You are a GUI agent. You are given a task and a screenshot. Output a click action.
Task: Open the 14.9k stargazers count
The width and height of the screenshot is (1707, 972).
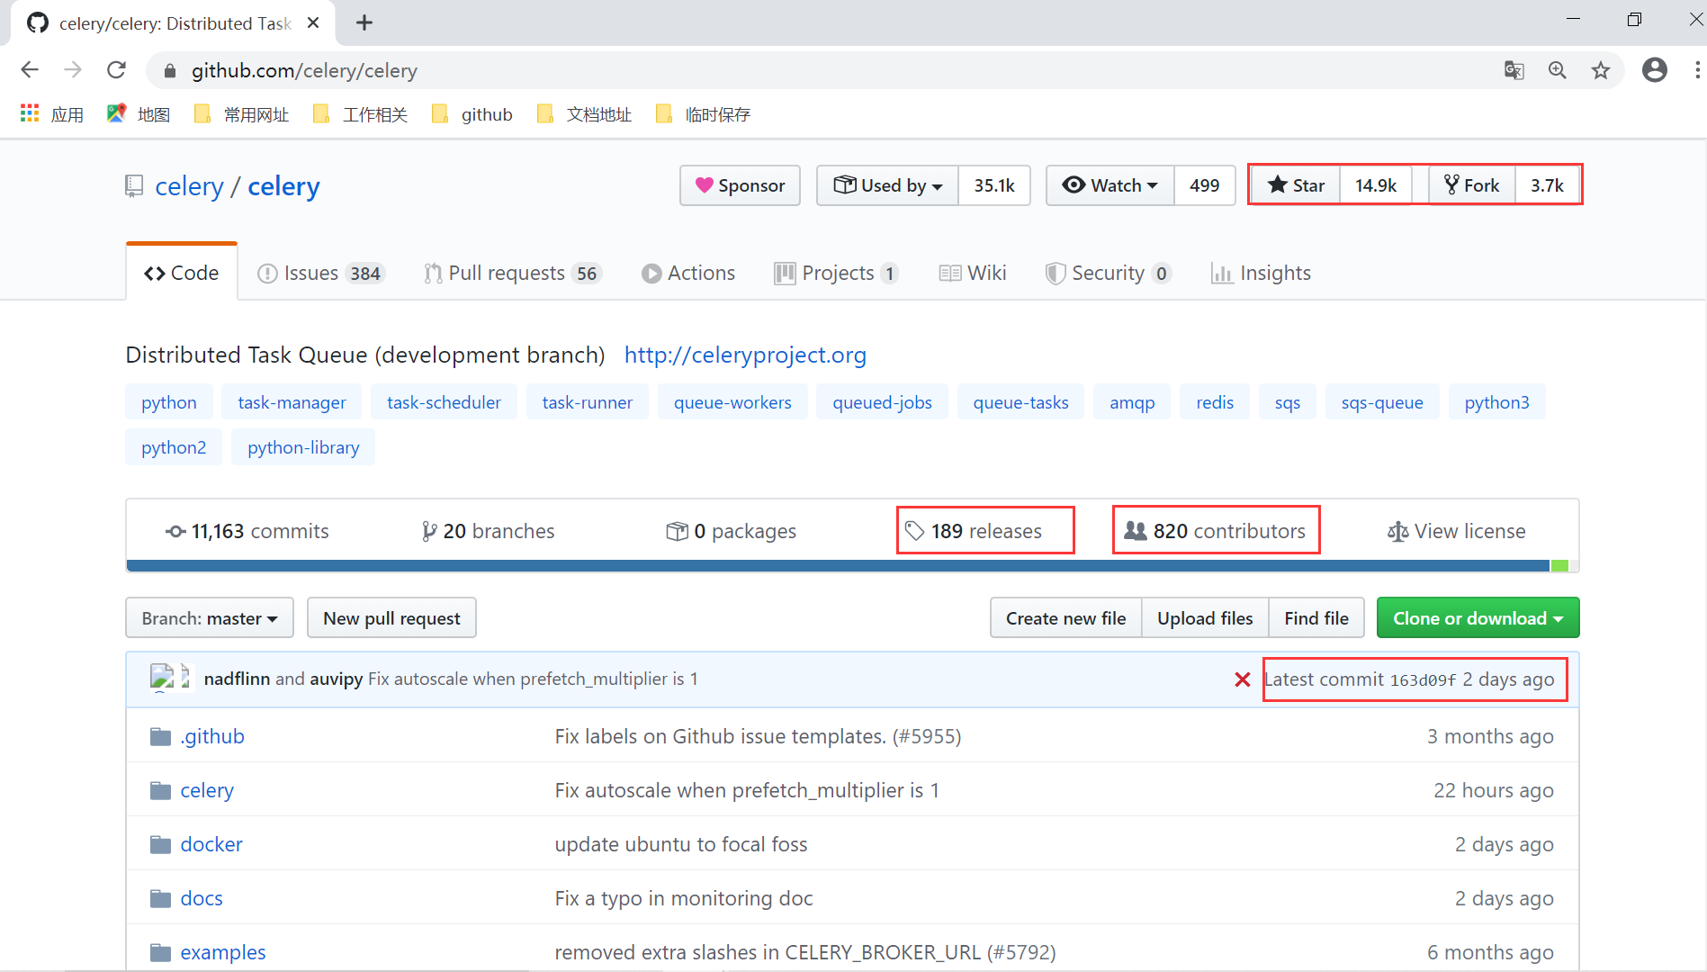point(1376,185)
